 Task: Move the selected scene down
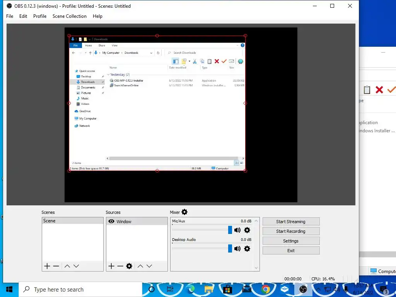(76, 266)
